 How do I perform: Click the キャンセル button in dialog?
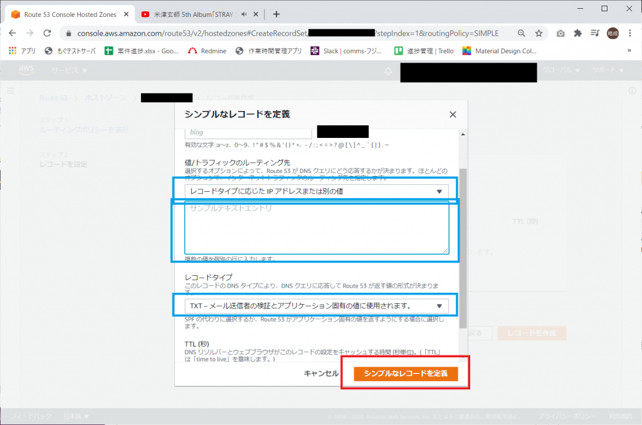(321, 374)
